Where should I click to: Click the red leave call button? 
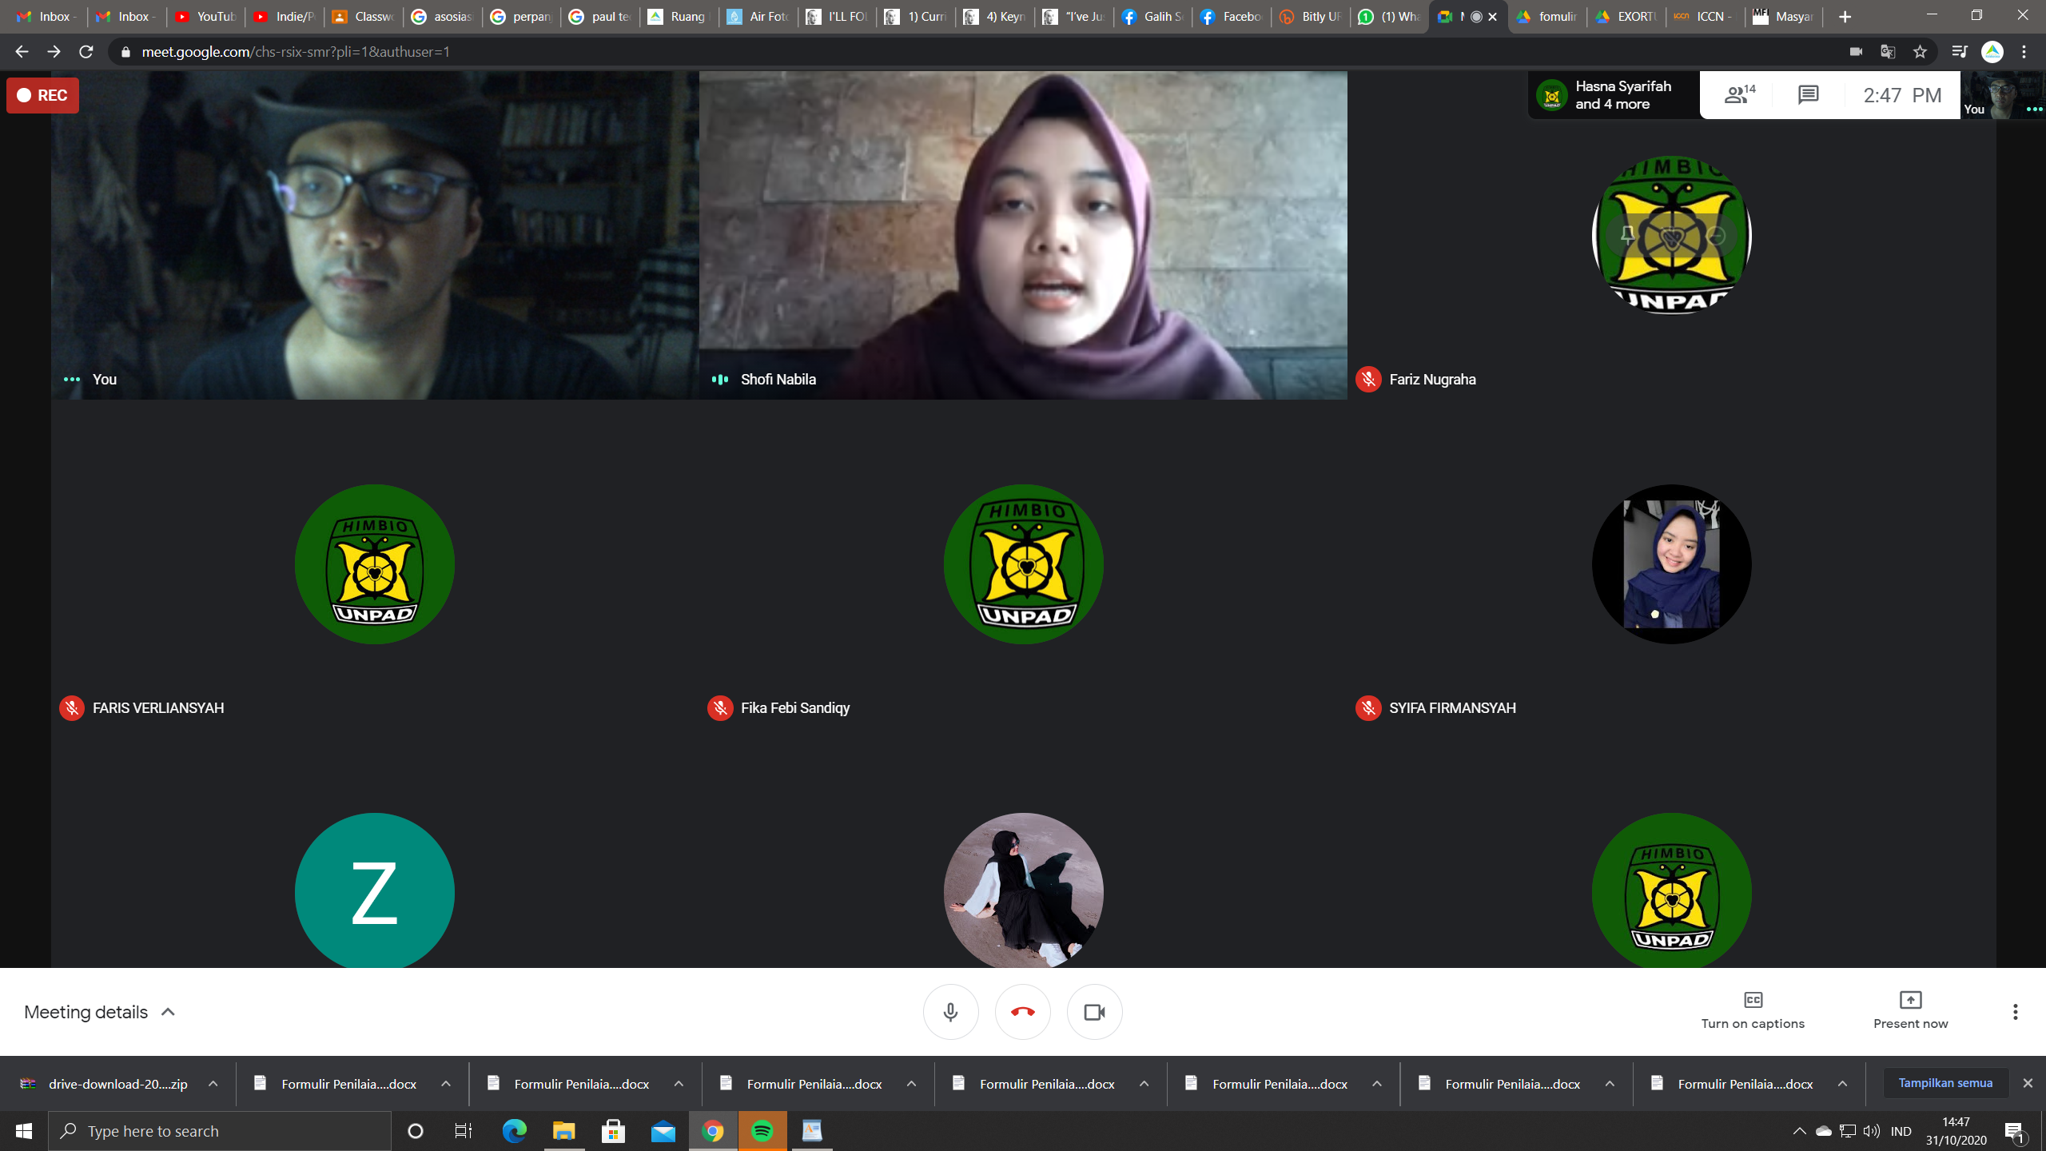(1022, 1012)
